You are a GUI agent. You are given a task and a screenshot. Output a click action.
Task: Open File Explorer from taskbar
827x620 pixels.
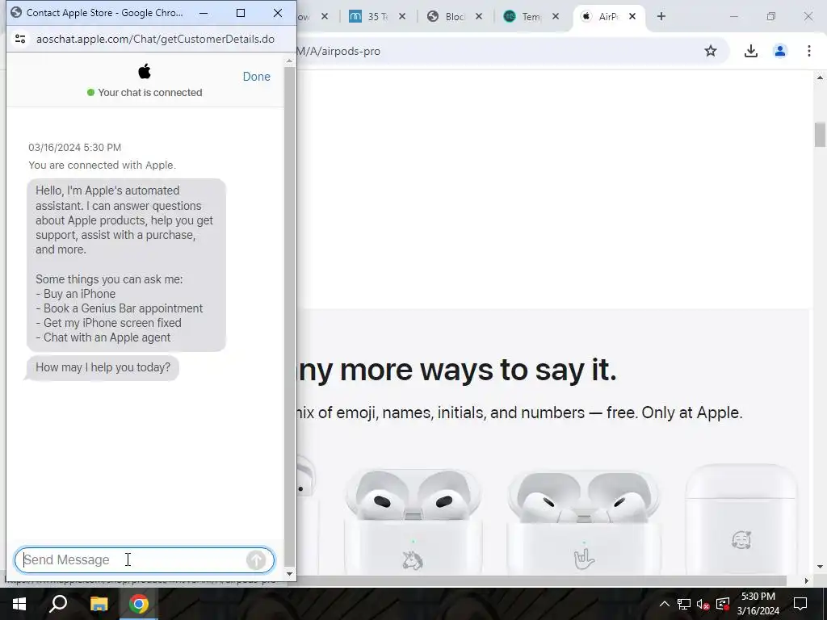click(x=99, y=604)
